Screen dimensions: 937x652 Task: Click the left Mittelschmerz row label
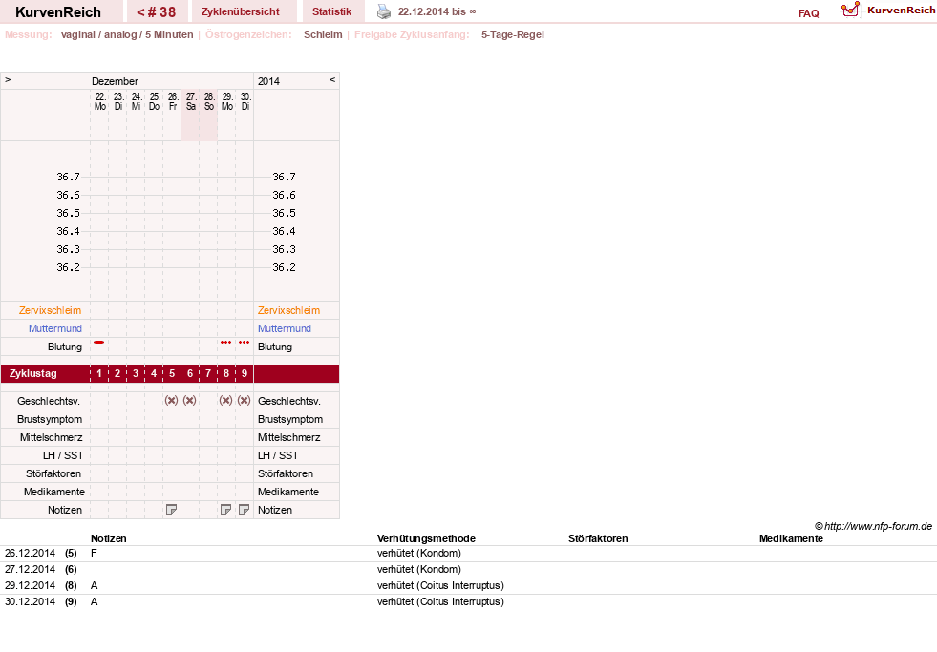point(52,437)
